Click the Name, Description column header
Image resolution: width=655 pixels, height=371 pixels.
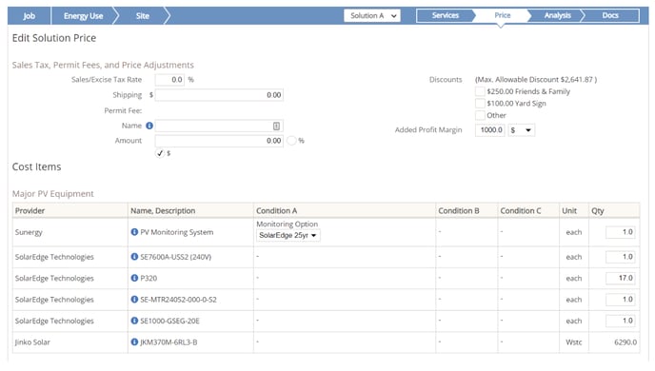pyautogui.click(x=190, y=211)
